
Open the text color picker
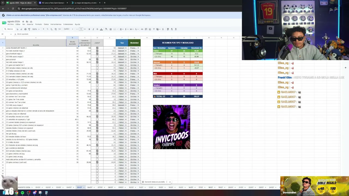[x=101, y=29]
